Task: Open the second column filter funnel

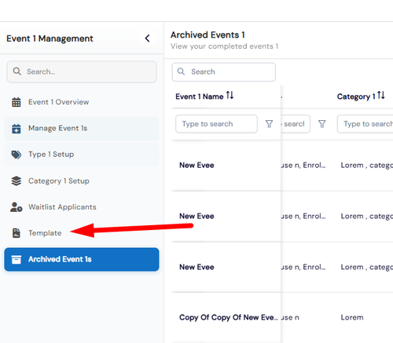Action: click(322, 124)
